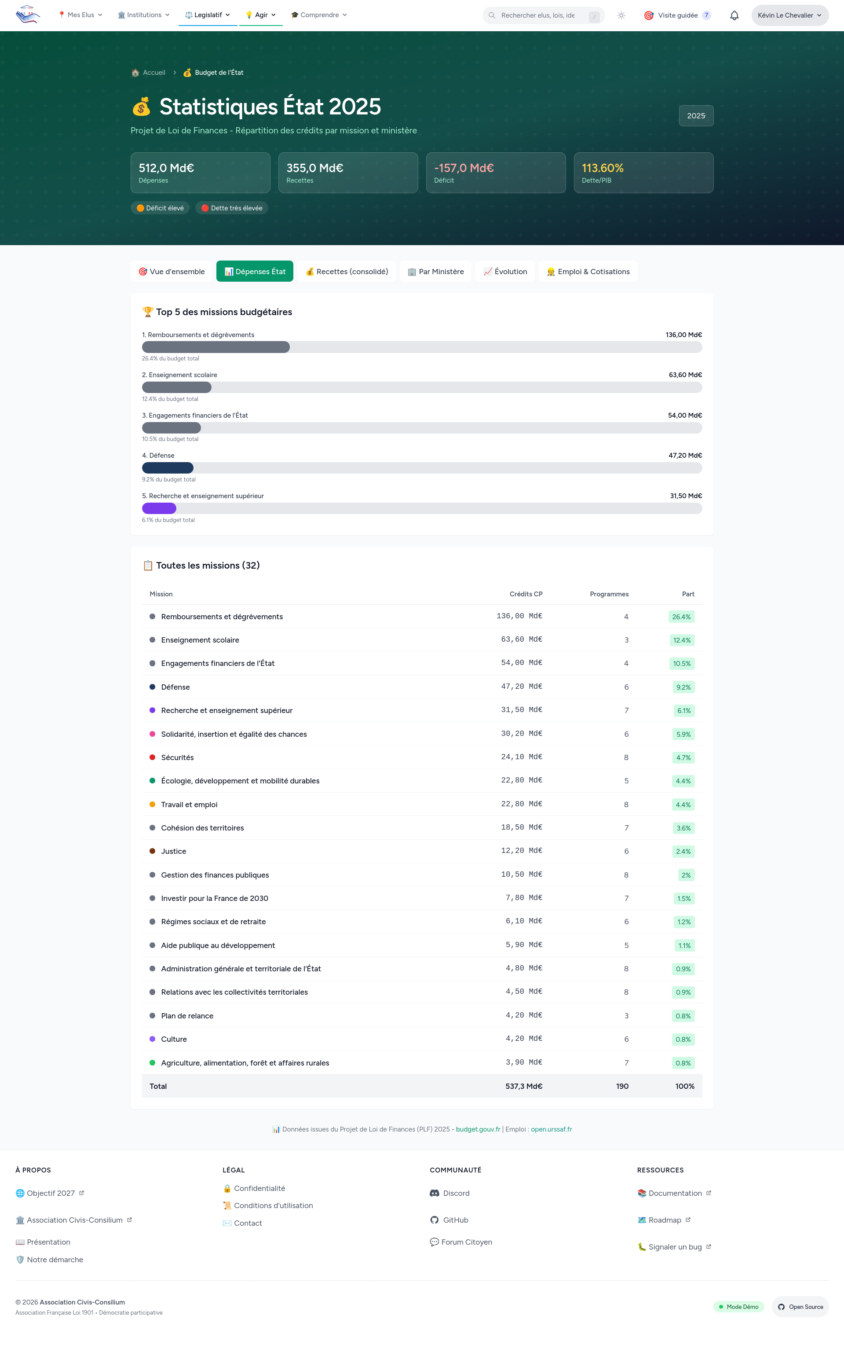Toggle the light/dark theme sun icon
844x1367 pixels.
coord(621,16)
